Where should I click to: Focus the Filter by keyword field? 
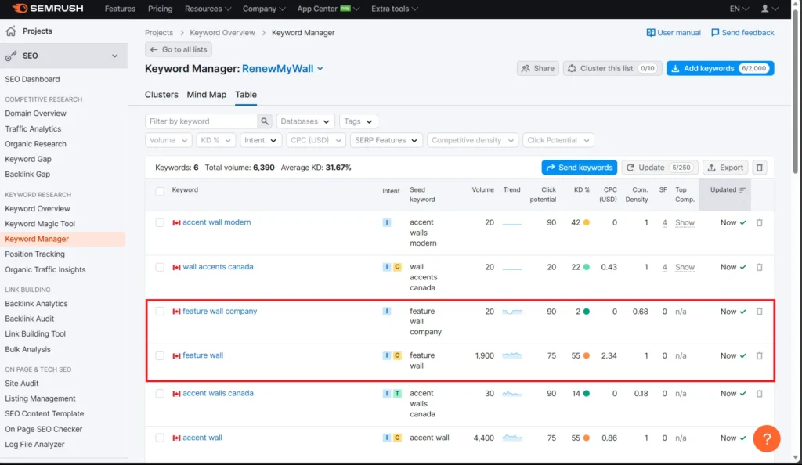[x=201, y=121]
